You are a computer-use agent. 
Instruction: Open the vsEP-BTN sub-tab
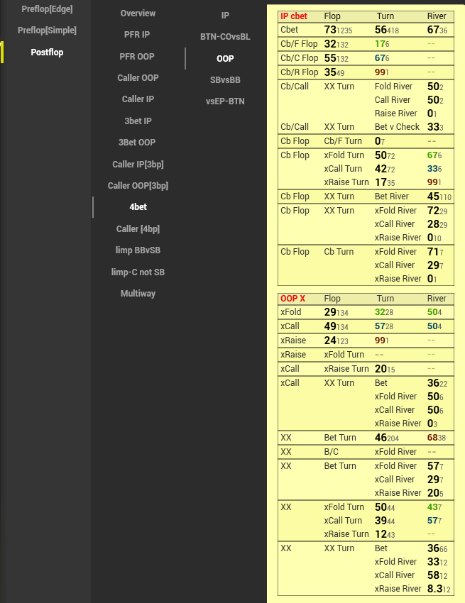coord(225,101)
